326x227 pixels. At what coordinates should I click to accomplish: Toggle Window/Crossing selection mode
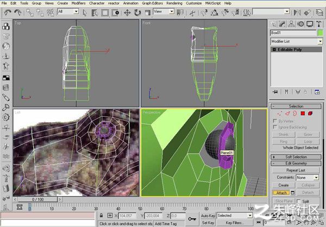115,13
